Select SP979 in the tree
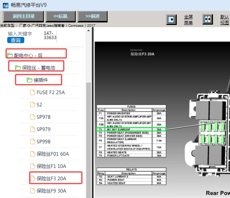 [x=43, y=129]
